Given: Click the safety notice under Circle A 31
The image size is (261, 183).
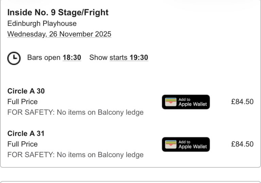Looking at the screenshot, I should [x=75, y=155].
